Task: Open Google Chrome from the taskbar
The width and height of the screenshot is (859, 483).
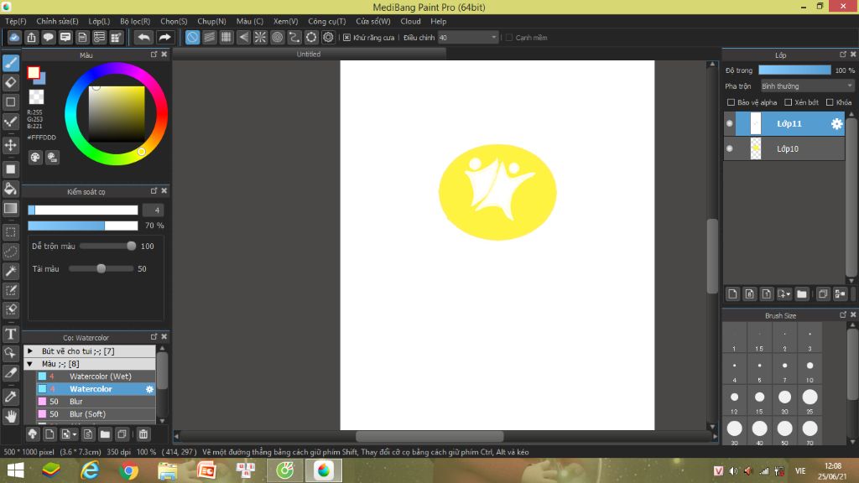Action: tap(128, 470)
